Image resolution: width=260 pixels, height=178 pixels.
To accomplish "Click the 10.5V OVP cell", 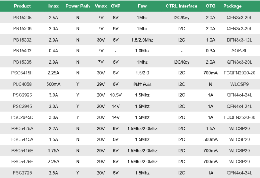I will coord(116,95).
